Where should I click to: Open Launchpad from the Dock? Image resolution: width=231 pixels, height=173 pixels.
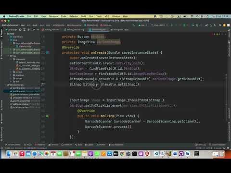pos(15,154)
